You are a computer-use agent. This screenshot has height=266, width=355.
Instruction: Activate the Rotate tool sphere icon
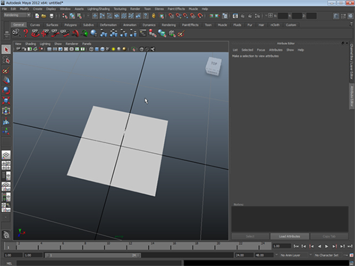pos(6,90)
